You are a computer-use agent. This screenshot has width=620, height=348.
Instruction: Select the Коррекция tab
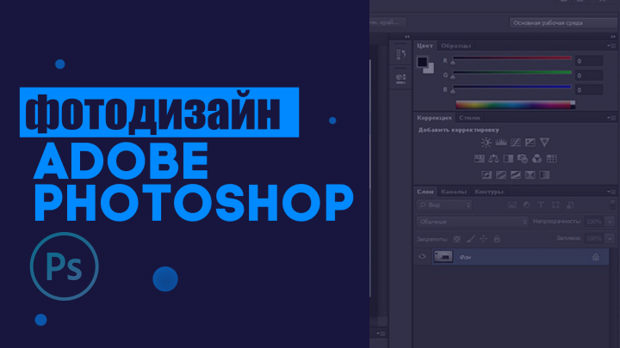point(434,118)
